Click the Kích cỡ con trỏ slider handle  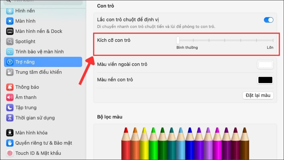pos(178,40)
